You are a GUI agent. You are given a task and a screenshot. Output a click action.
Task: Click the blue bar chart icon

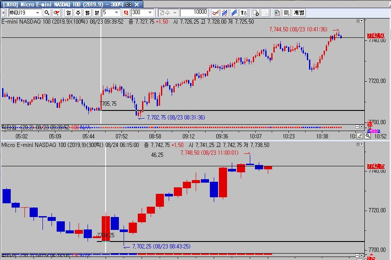coord(235,13)
